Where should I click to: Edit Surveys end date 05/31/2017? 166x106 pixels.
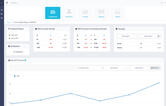coord(148,36)
